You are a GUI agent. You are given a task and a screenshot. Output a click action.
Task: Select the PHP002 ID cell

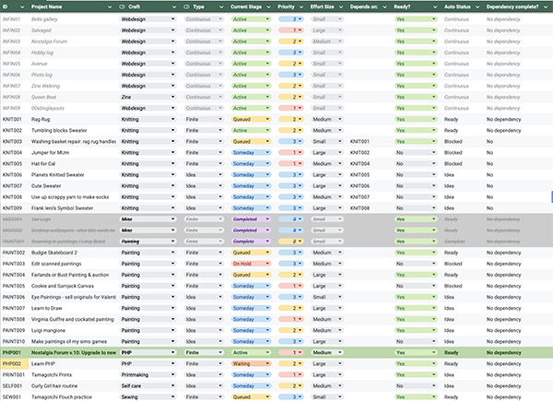click(13, 364)
